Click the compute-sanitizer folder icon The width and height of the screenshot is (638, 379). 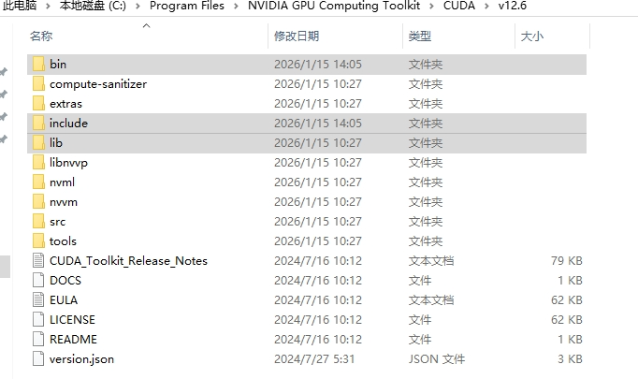[x=37, y=84]
